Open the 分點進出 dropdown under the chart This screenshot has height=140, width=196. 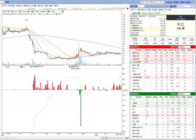11,67
